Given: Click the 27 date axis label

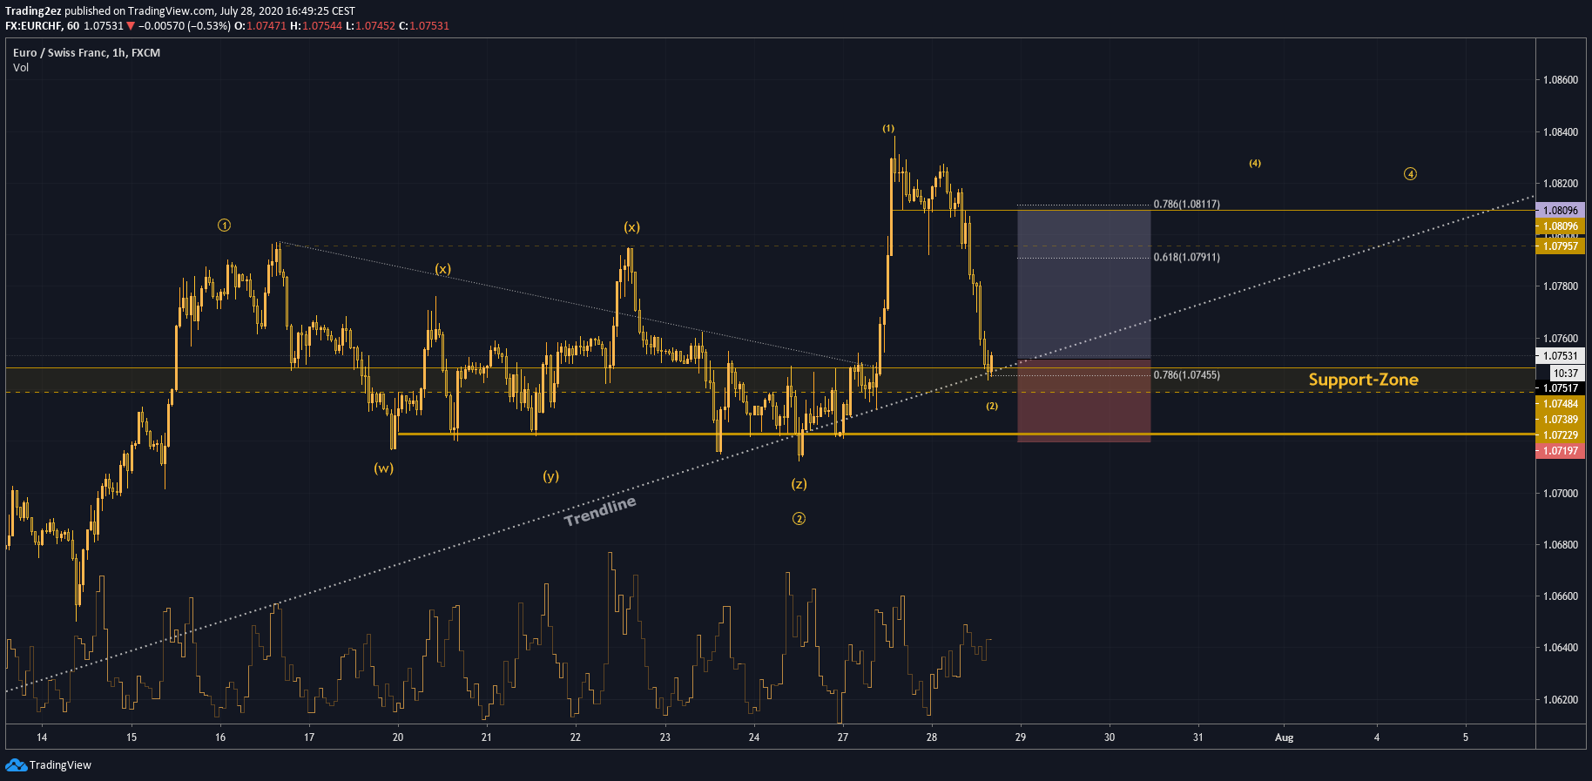Looking at the screenshot, I should tap(843, 737).
